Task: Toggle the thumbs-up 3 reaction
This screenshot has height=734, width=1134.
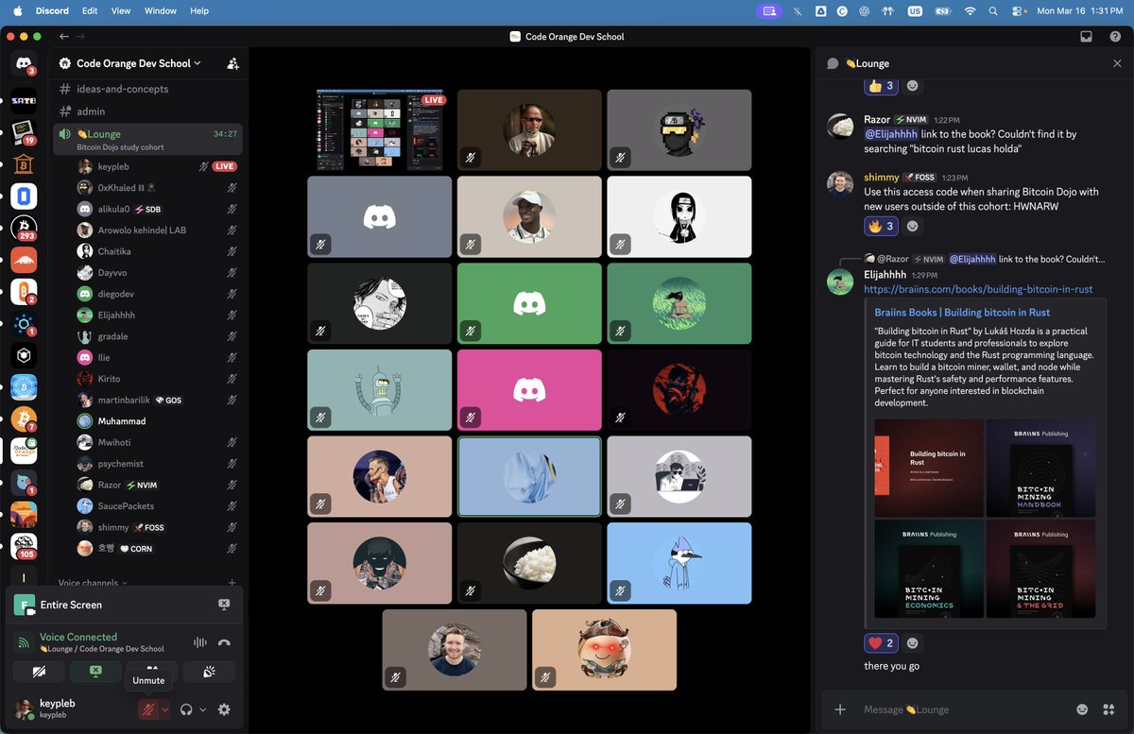Action: pyautogui.click(x=880, y=86)
